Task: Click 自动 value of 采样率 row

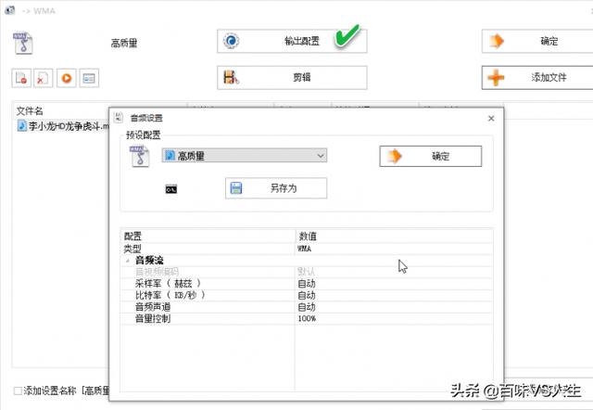Action: click(394, 284)
